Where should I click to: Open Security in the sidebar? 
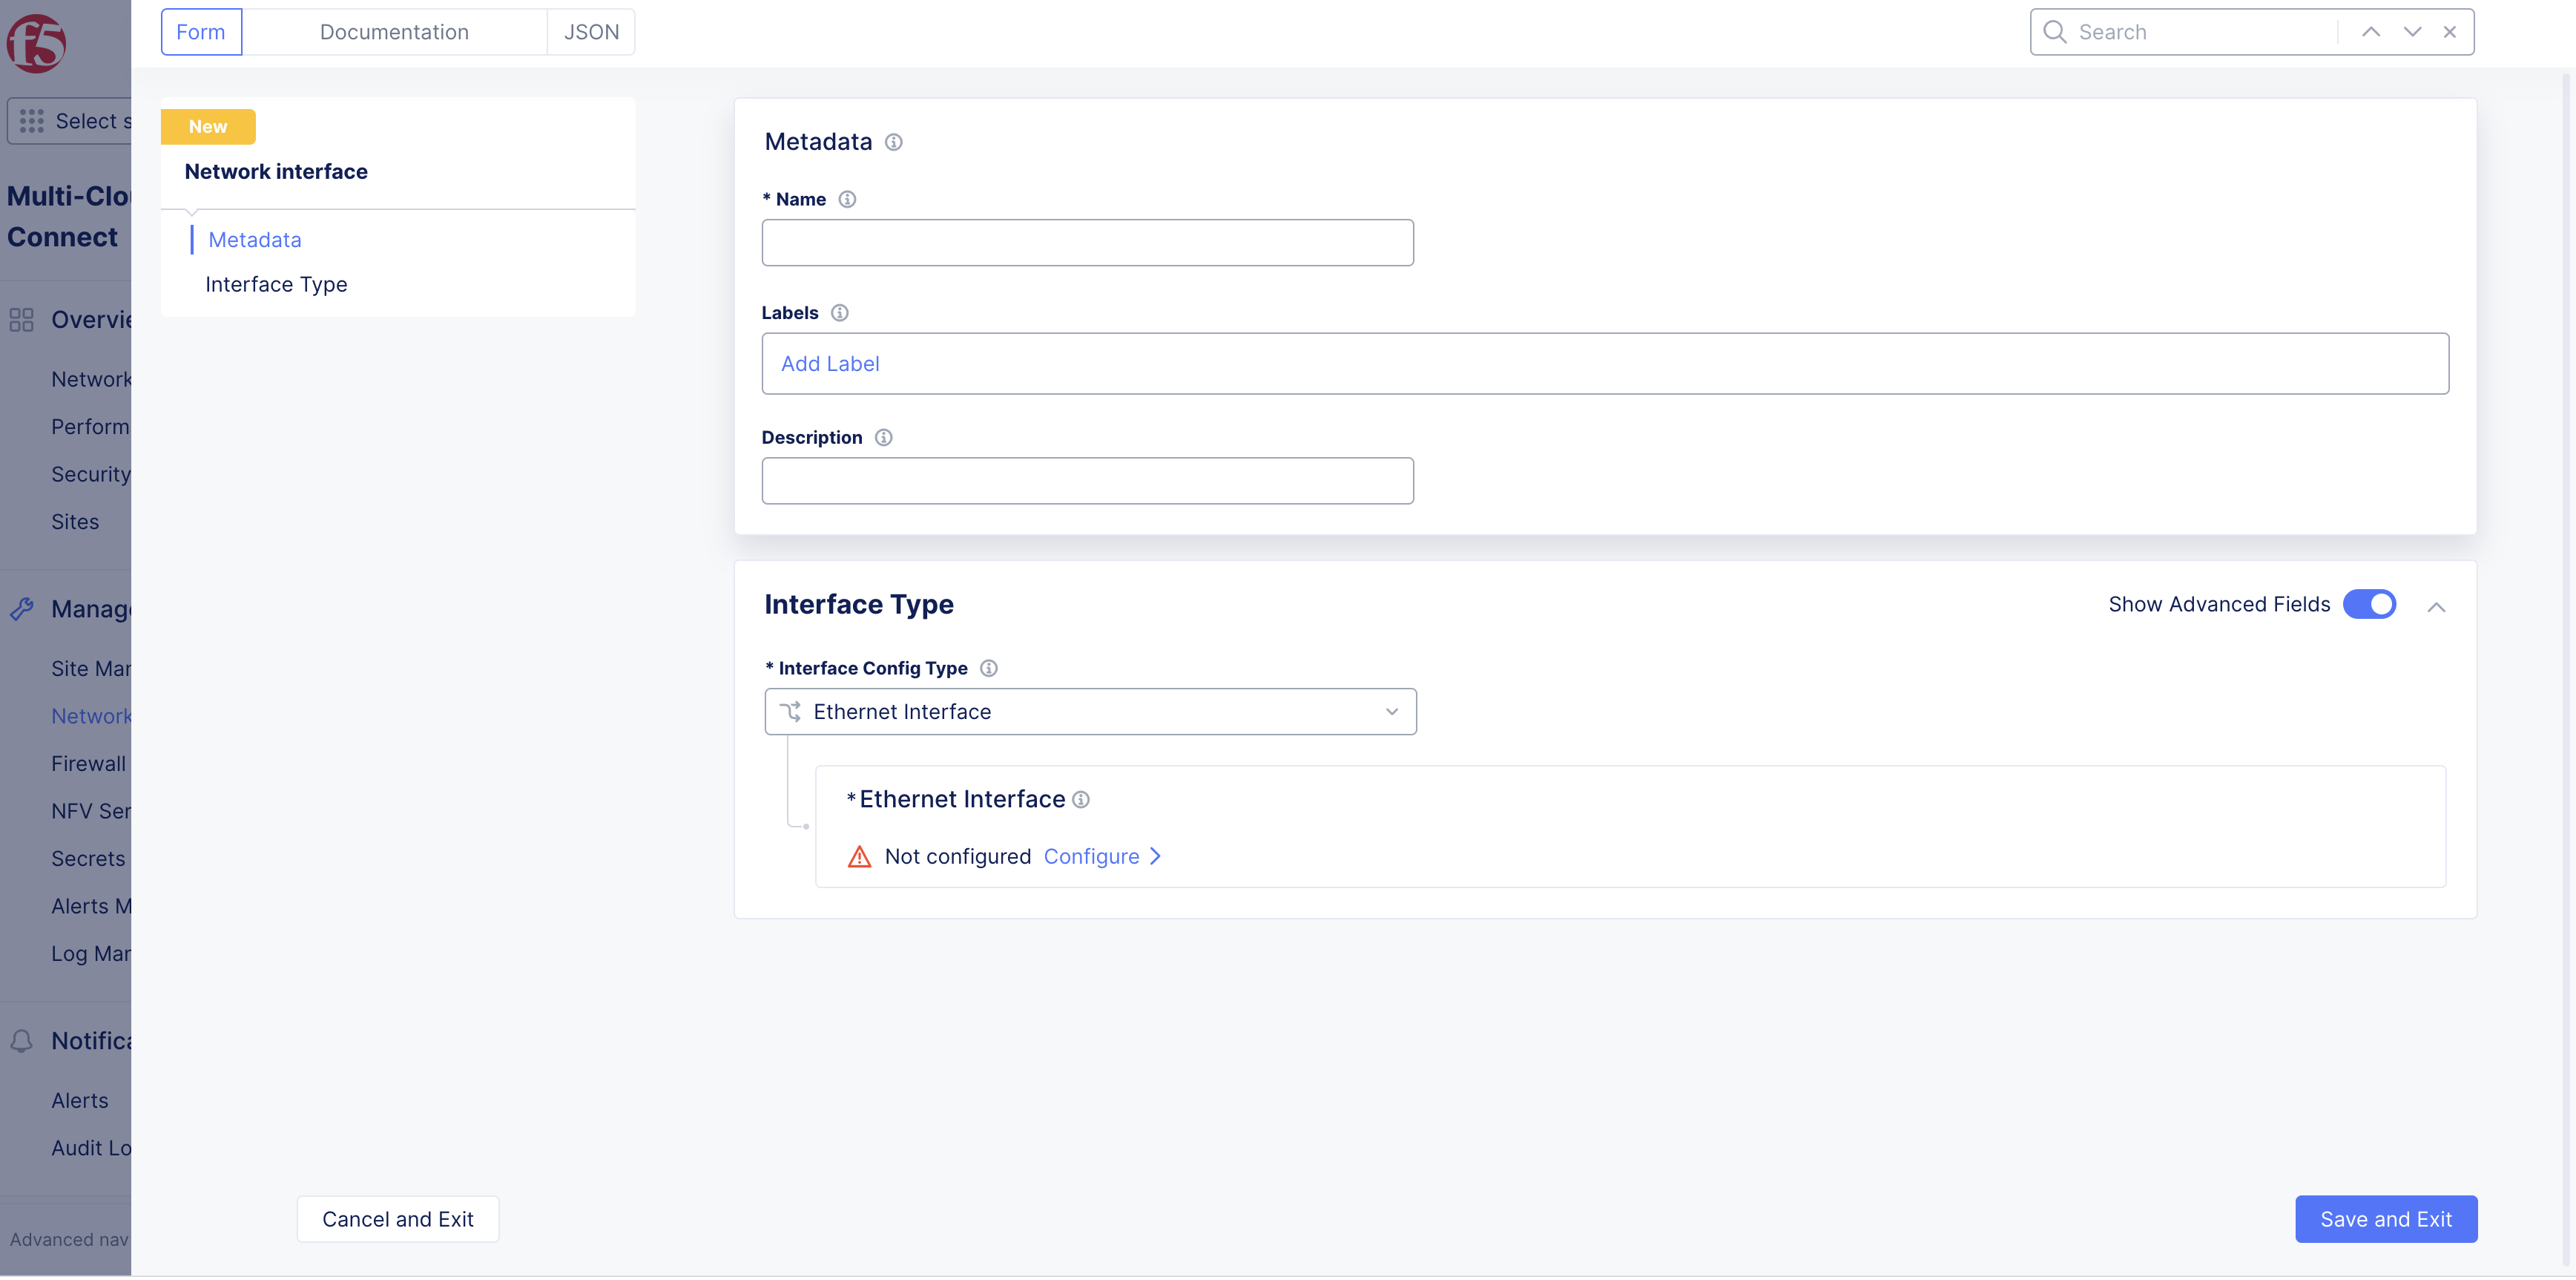(x=91, y=474)
